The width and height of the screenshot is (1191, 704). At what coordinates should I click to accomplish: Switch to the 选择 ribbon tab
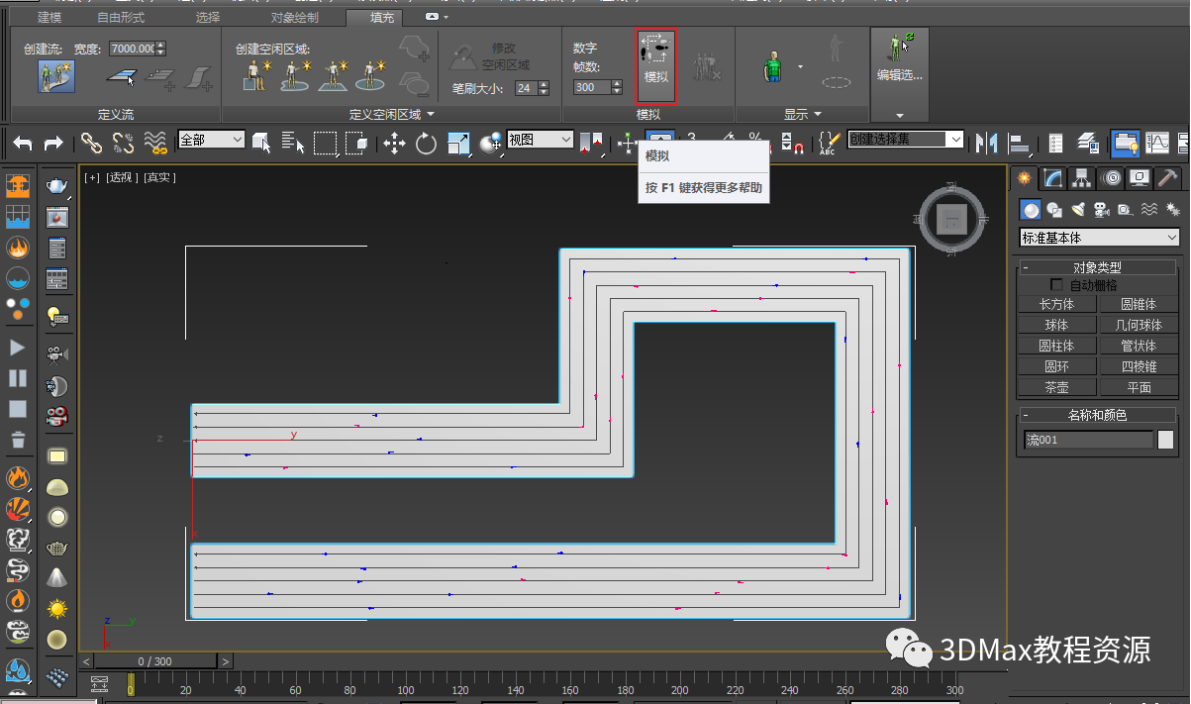click(x=208, y=17)
